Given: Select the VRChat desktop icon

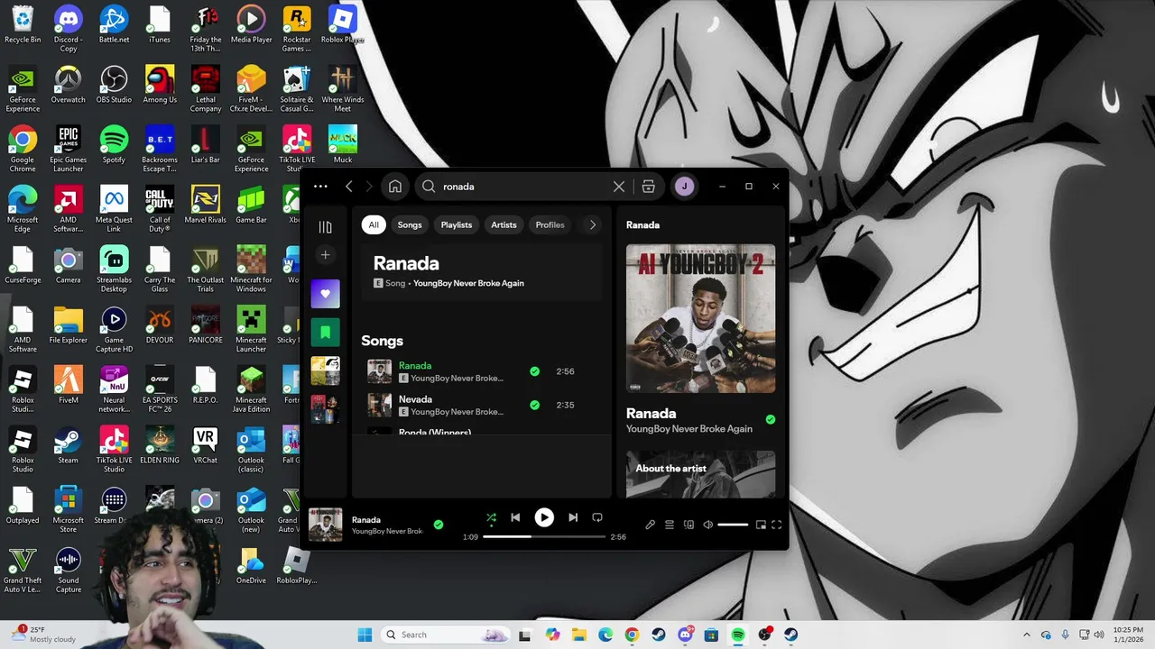Looking at the screenshot, I should (x=205, y=445).
